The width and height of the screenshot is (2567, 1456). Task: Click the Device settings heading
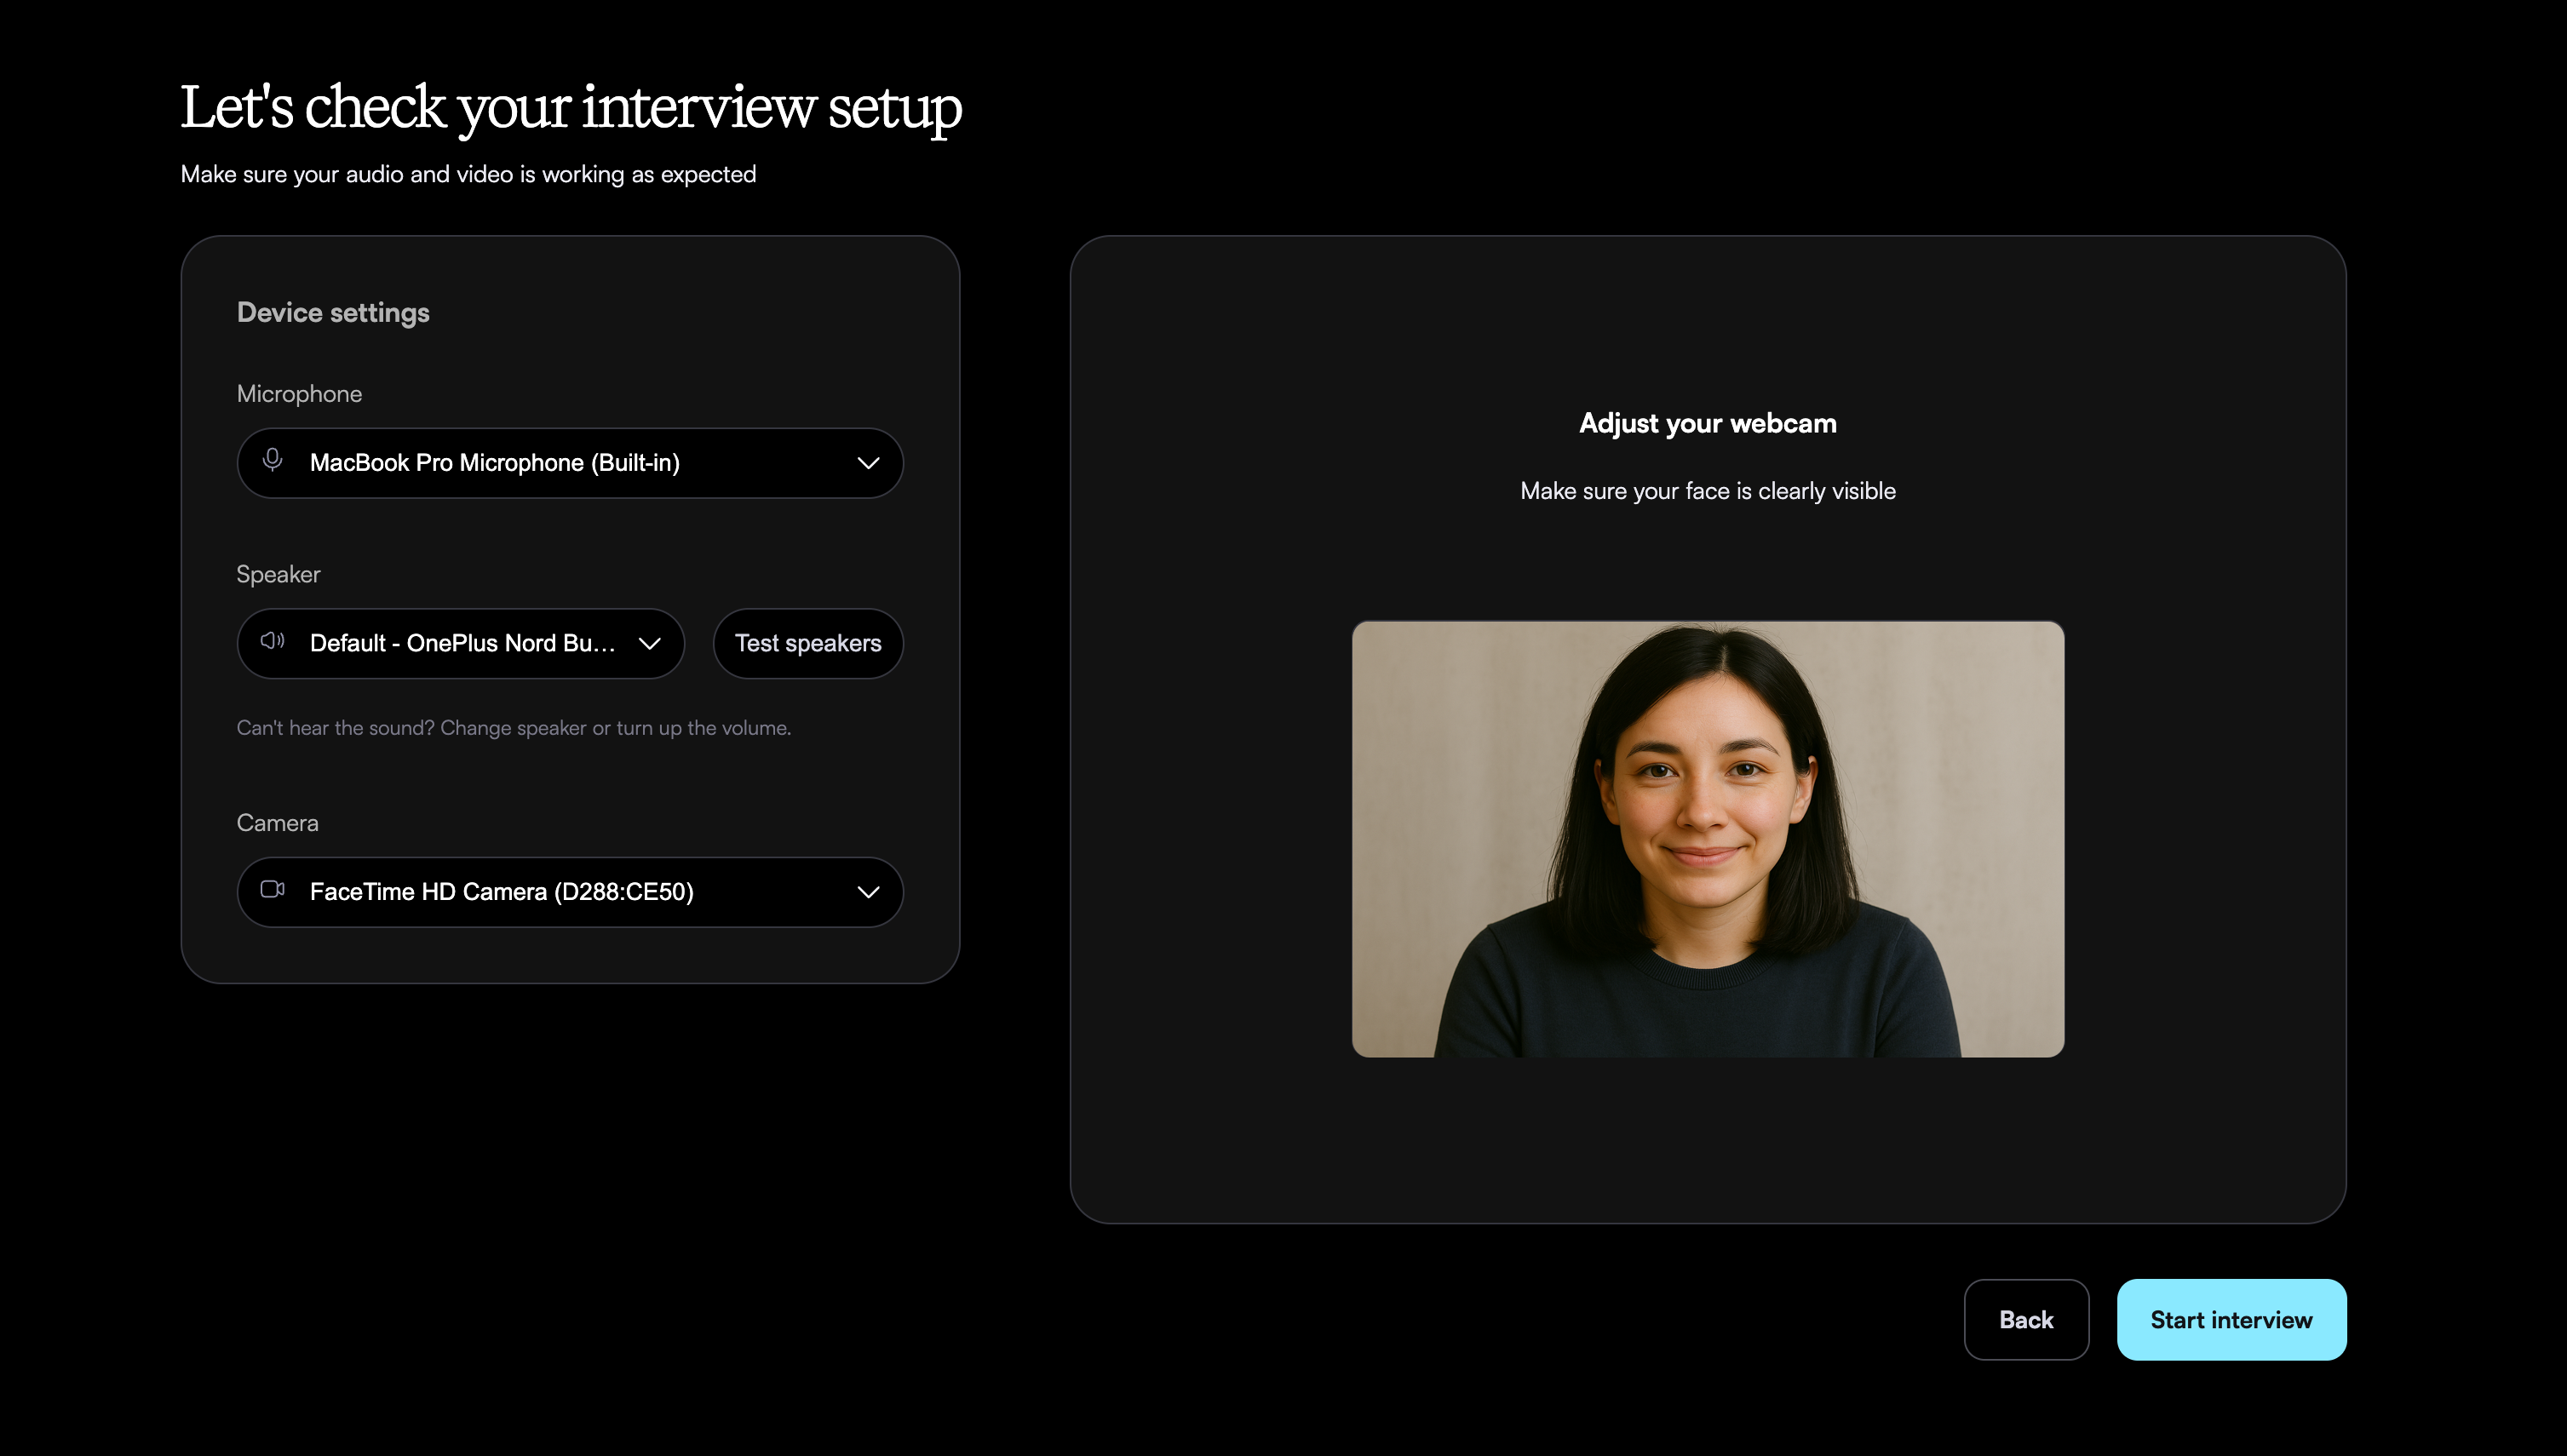coord(333,313)
